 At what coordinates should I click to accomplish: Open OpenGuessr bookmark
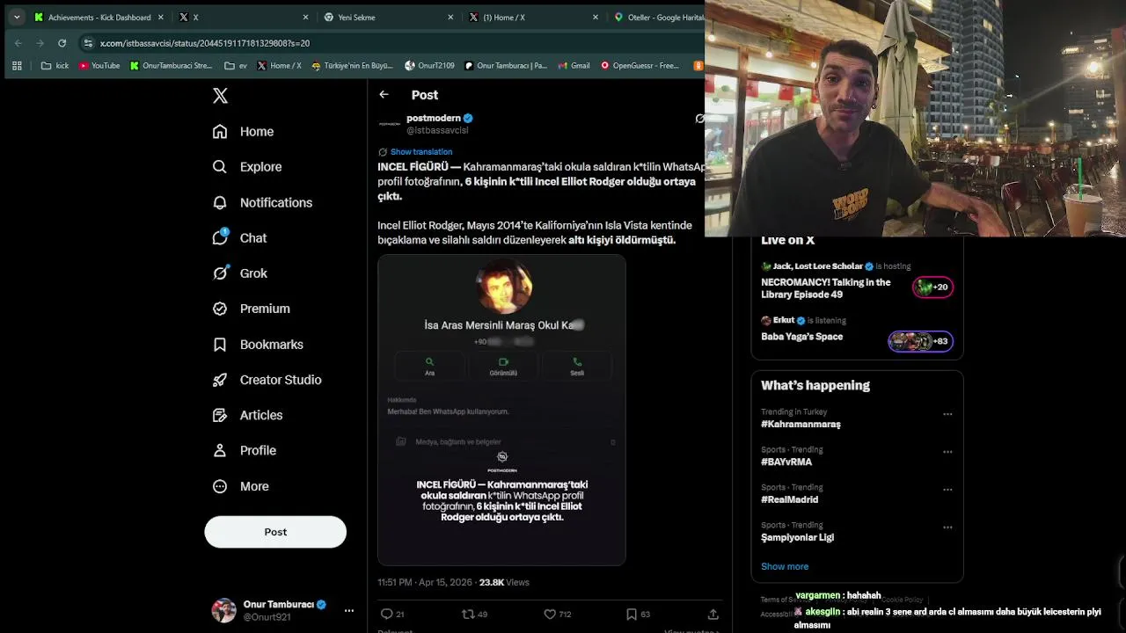(640, 65)
